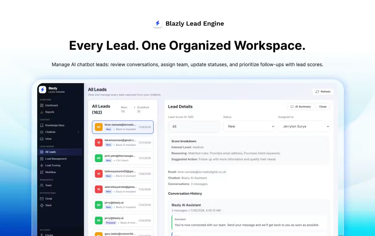Open the Dashboard sidebar icon
This screenshot has height=236, width=375.
pyautogui.click(x=42, y=105)
